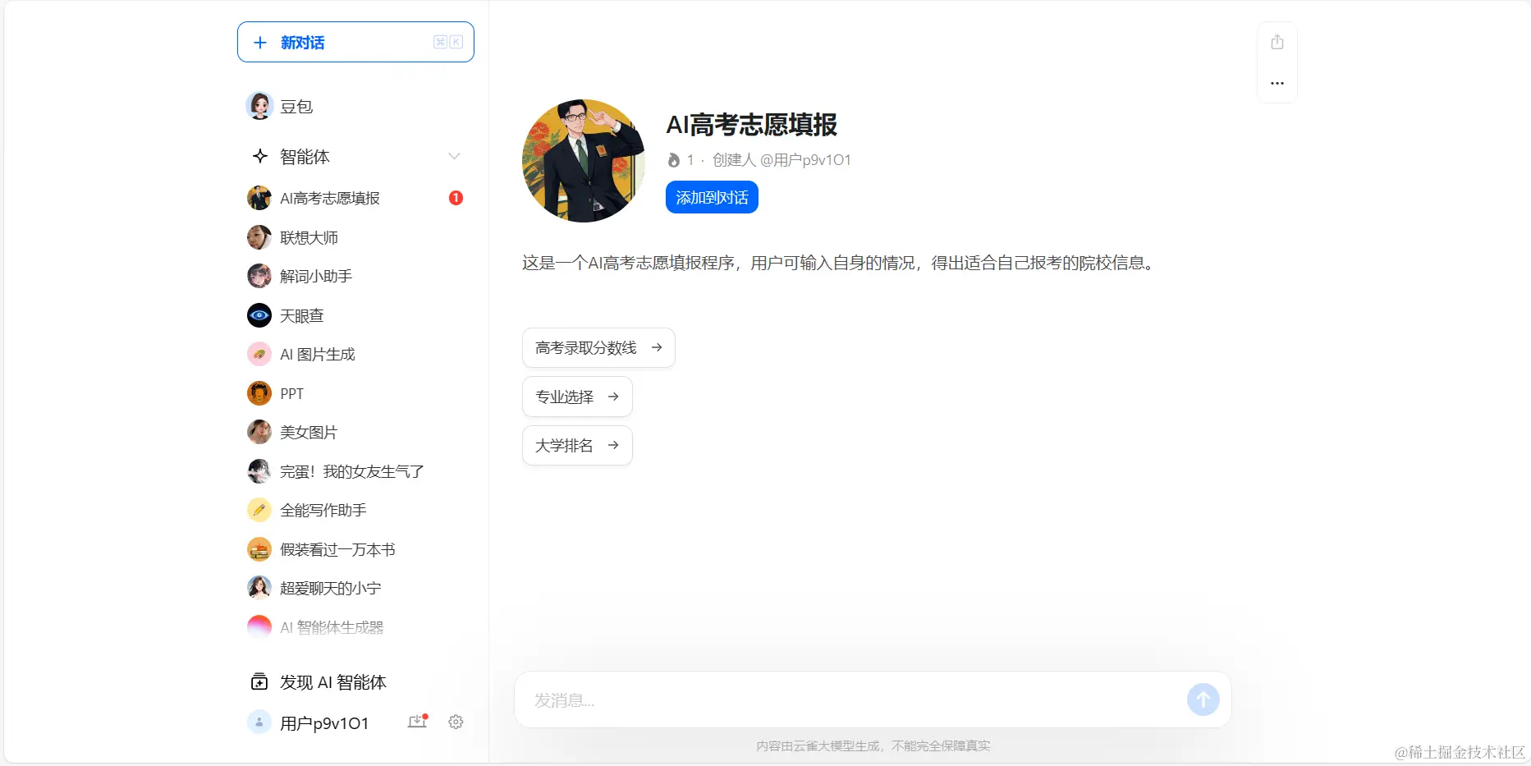This screenshot has height=766, width=1531.
Task: Select 全能写作助手 list entry text
Action: pyautogui.click(x=323, y=510)
